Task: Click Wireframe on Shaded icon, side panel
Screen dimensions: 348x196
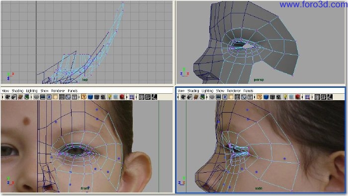Action: [272, 97]
